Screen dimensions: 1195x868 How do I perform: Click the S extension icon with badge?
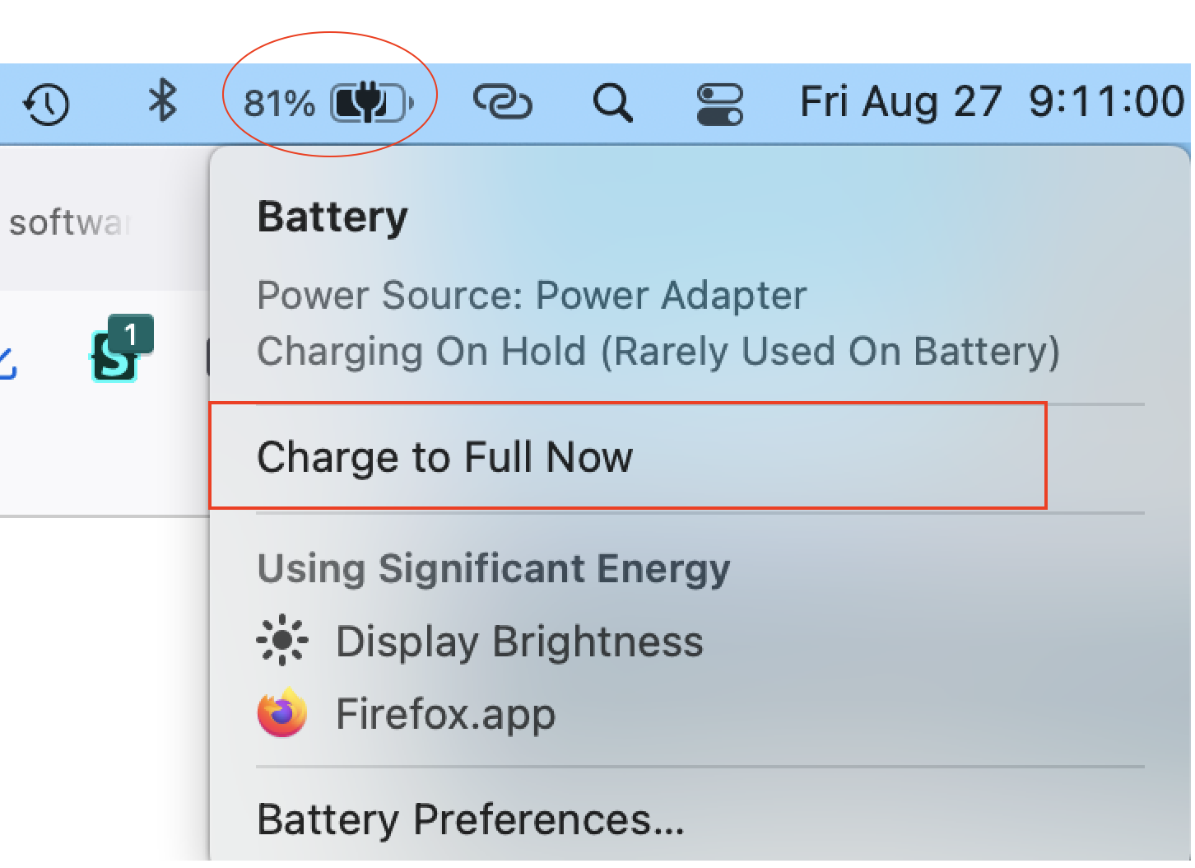pos(115,357)
